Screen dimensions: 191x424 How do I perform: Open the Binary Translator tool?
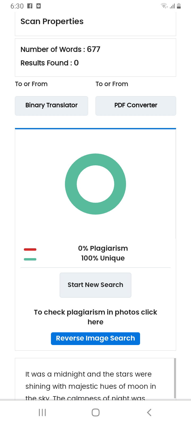coord(51,106)
